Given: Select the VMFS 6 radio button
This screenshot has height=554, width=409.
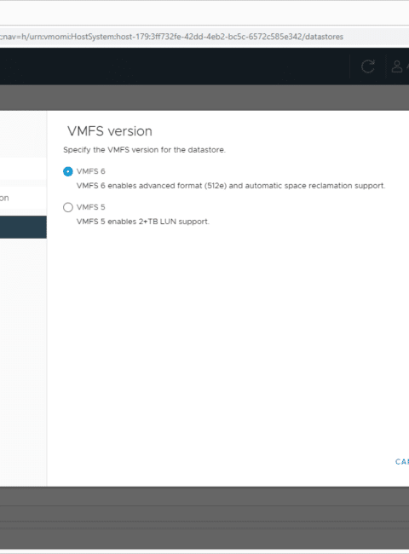Looking at the screenshot, I should (x=68, y=171).
